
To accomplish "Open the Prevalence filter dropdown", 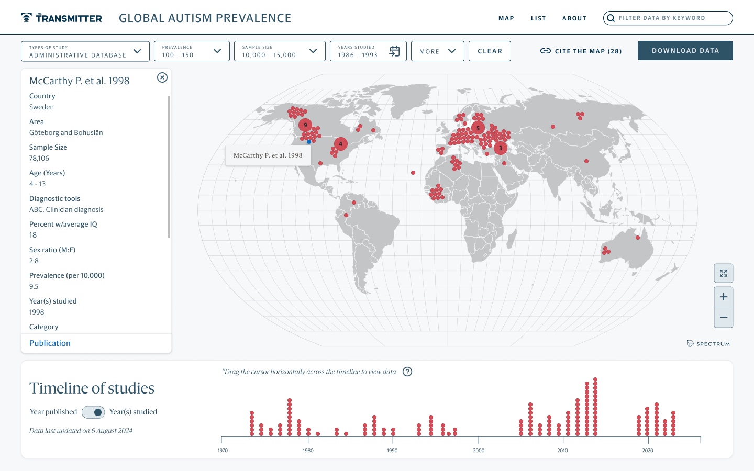I will [x=192, y=51].
